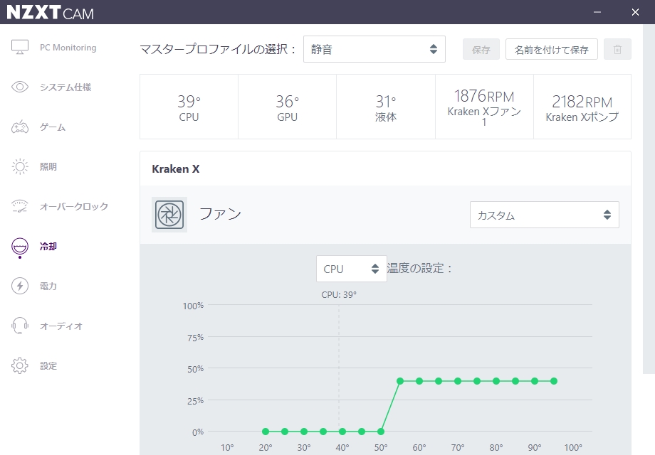The image size is (655, 455).
Task: Click the gamepad icon for ゲーム
Action: point(20,127)
